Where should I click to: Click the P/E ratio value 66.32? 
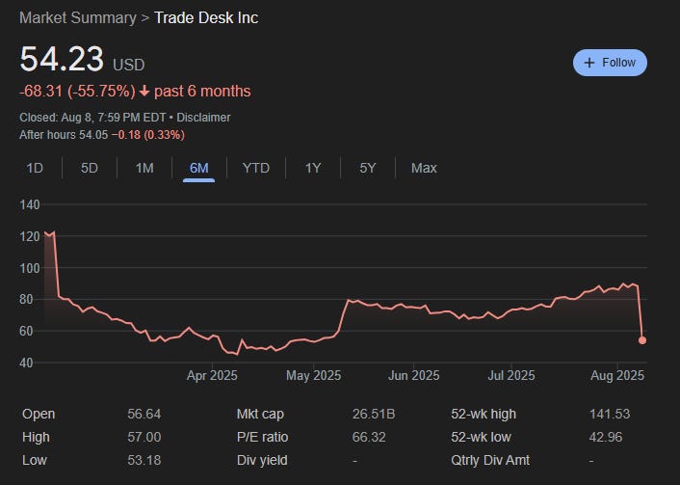coord(369,437)
